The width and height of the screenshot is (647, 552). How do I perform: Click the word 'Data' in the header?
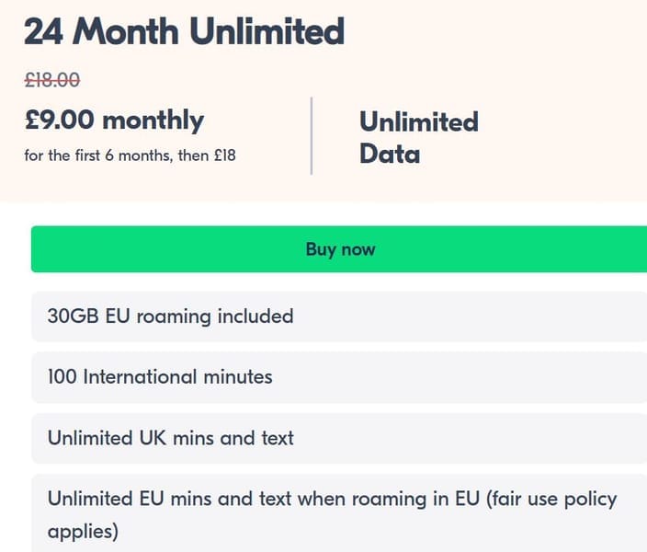[x=390, y=155]
